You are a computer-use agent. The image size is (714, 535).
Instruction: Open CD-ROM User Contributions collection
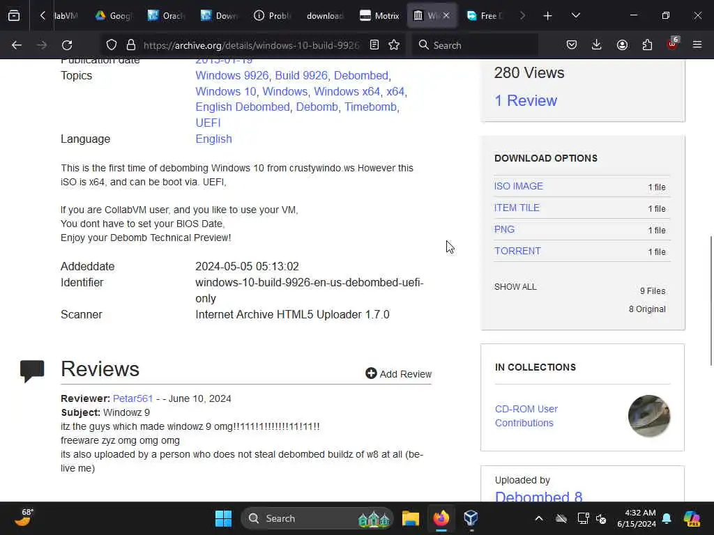tap(526, 416)
